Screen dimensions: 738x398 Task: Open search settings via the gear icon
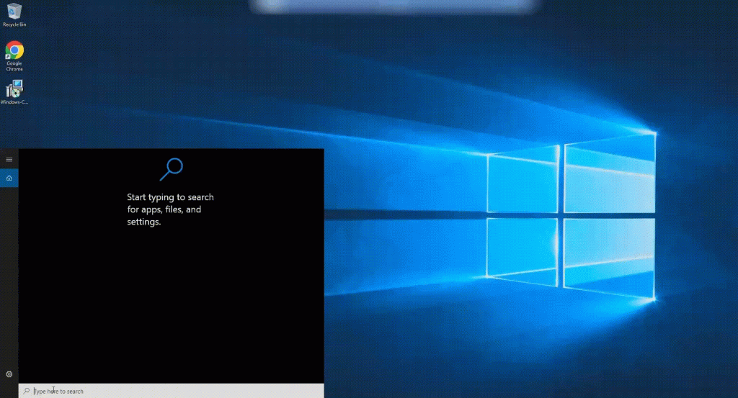9,374
